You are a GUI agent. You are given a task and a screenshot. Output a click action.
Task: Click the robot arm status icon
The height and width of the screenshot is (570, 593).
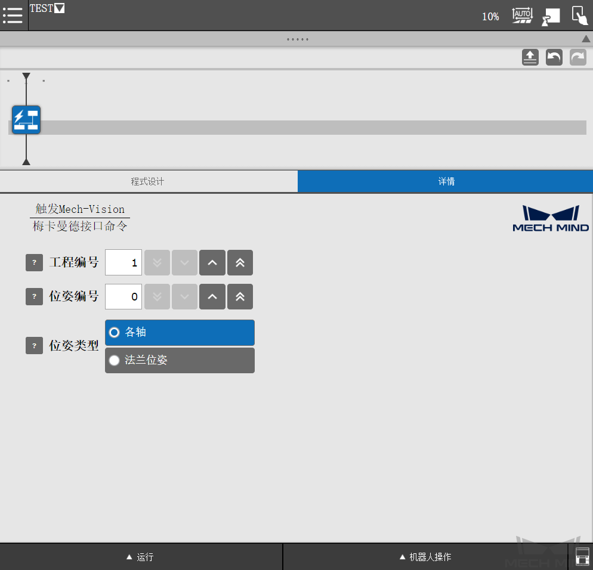pos(550,16)
